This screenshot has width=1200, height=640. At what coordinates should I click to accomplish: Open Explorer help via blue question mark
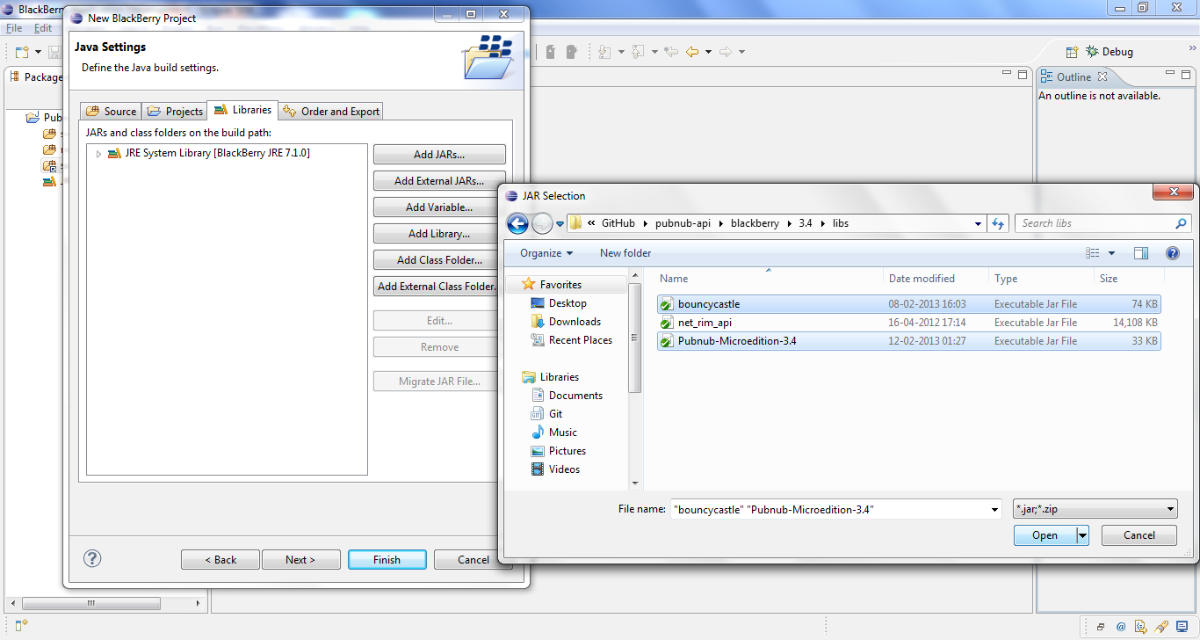coord(1171,252)
